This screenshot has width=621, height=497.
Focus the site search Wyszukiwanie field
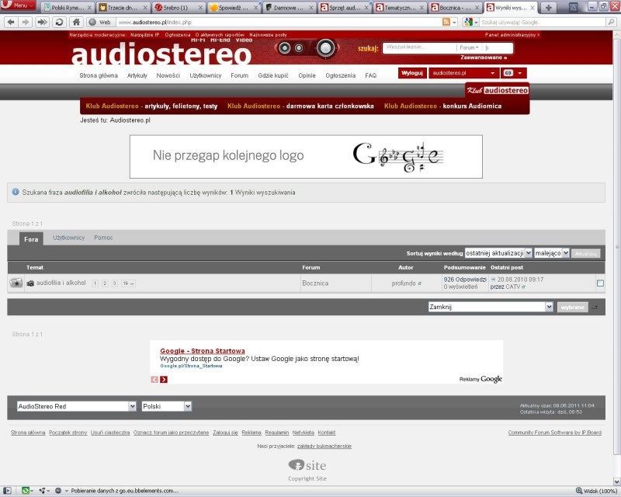419,47
